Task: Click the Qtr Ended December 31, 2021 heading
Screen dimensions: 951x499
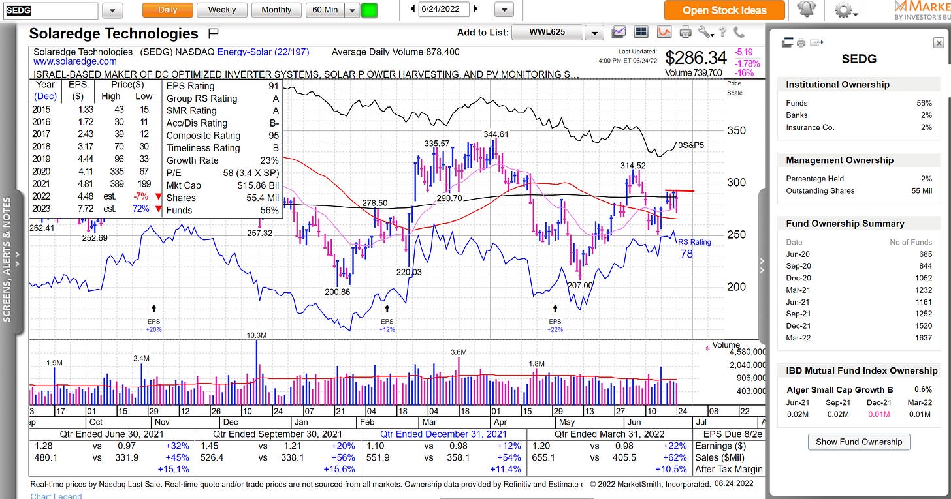Action: click(444, 434)
